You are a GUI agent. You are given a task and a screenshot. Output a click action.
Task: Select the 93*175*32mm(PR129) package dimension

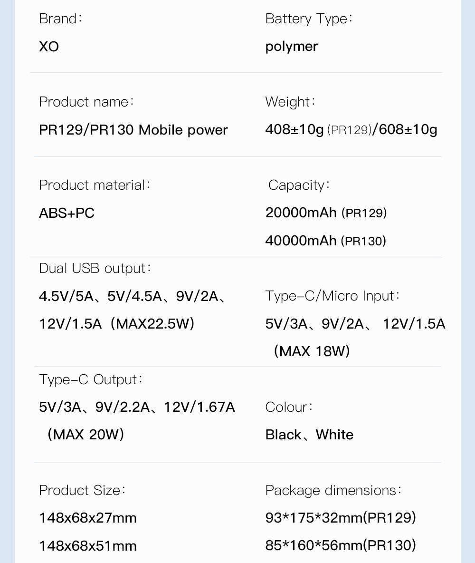click(x=341, y=518)
